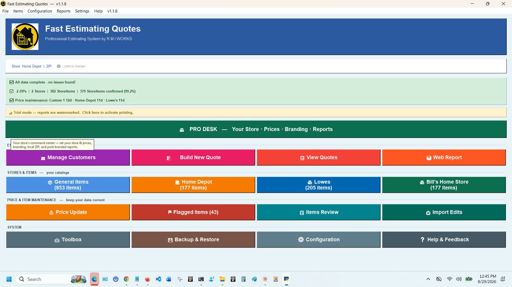Screen dimensions: 512x287
Task: Click the OneDrive cloud tray icon
Action: click(x=439, y=279)
